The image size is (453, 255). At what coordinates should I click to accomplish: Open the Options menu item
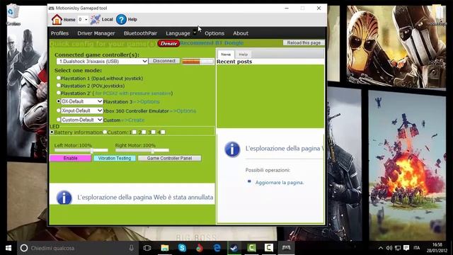pyautogui.click(x=214, y=33)
